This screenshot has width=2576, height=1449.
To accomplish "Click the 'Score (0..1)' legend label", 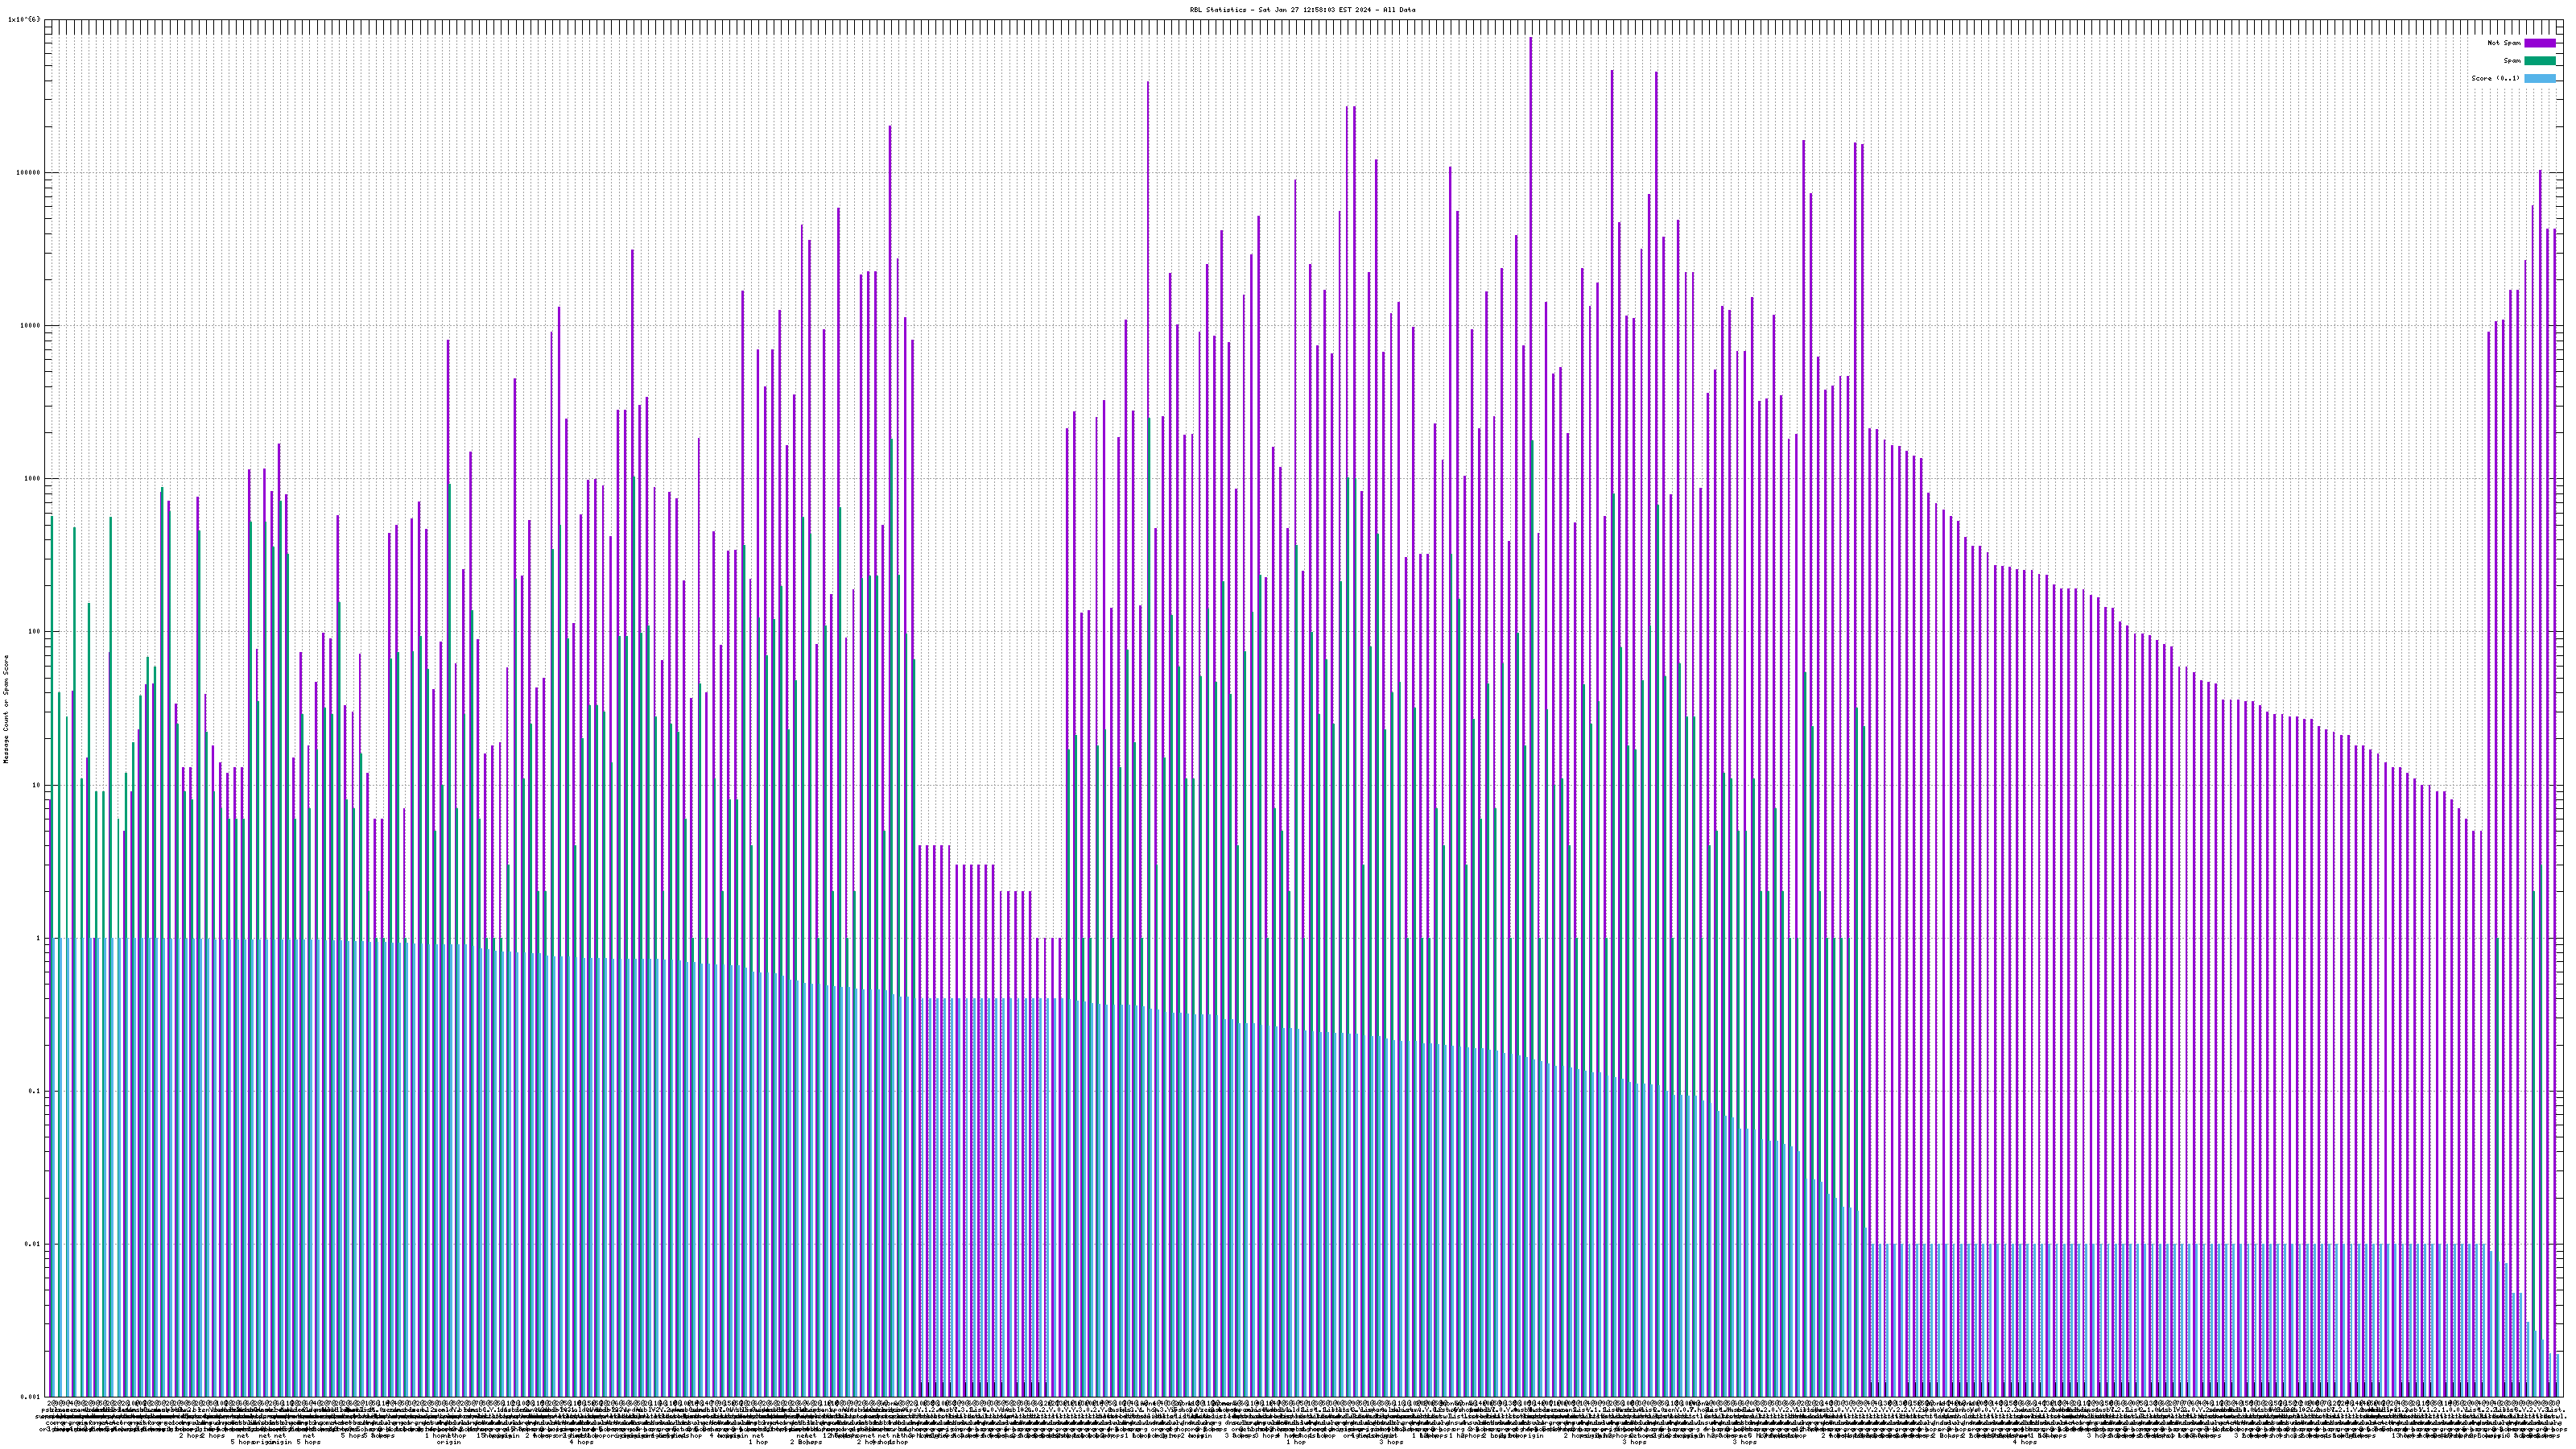I will point(2495,78).
